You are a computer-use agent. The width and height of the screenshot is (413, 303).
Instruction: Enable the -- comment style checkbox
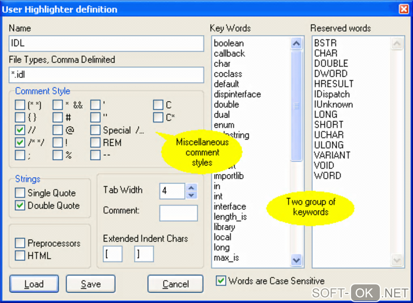click(x=95, y=155)
